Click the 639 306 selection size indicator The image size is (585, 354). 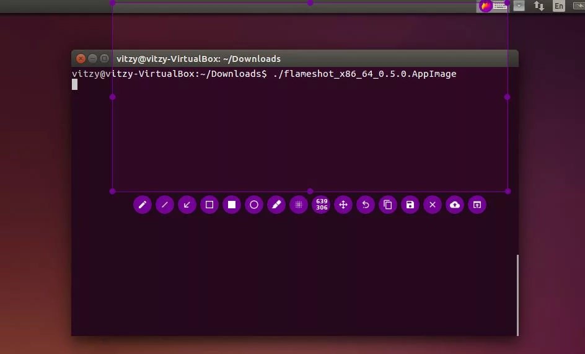tap(321, 205)
